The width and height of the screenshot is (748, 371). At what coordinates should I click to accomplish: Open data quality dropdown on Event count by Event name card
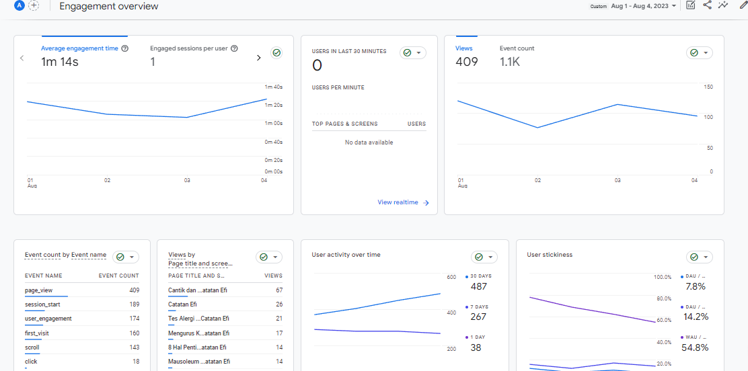126,257
